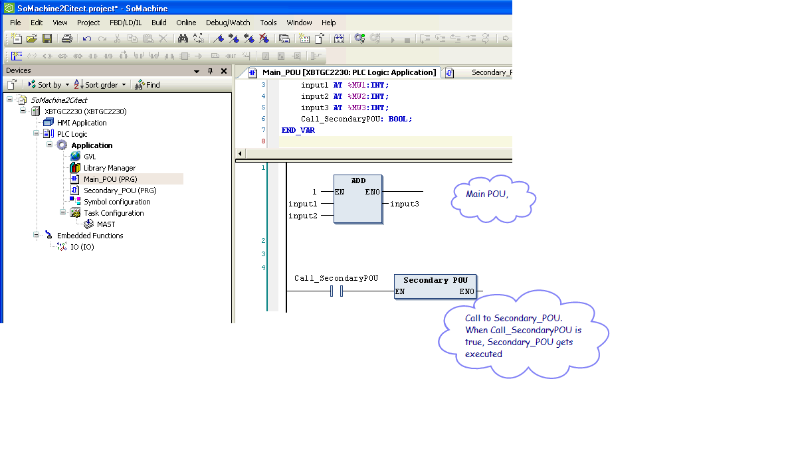Click the Call_SecondaryPOU: BOOL declaration line
The height and width of the screenshot is (452, 798).
pos(356,119)
